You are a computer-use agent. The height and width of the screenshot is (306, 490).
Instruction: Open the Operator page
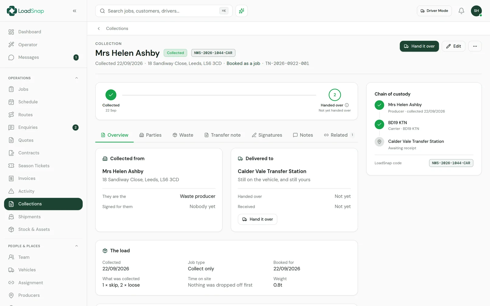click(43, 45)
